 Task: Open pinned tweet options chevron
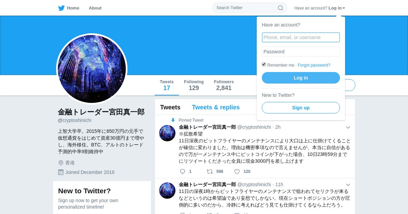coord(348,127)
